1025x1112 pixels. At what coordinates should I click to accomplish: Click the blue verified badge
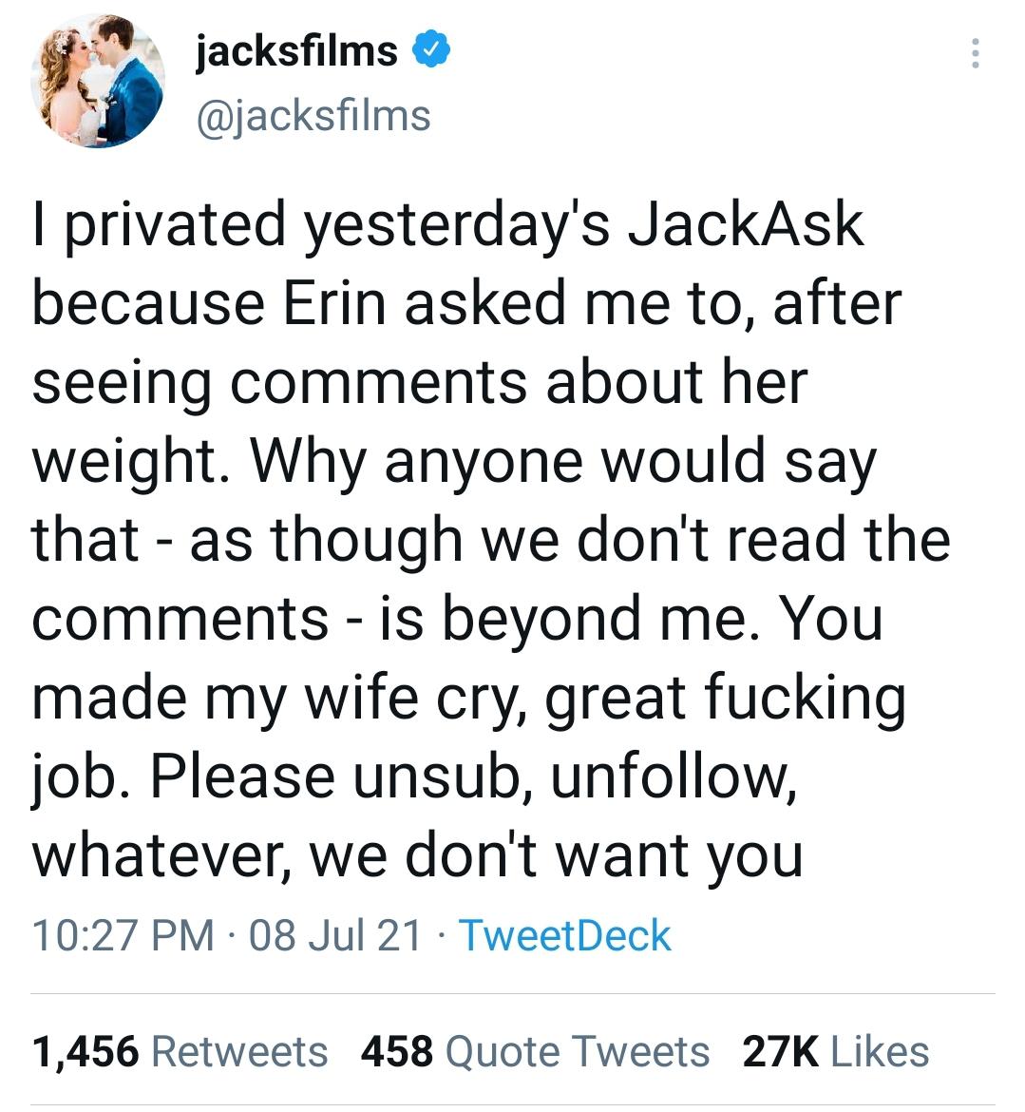[430, 50]
